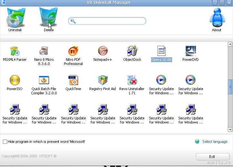Click the Exit button
The width and height of the screenshot is (233, 167).
click(212, 157)
